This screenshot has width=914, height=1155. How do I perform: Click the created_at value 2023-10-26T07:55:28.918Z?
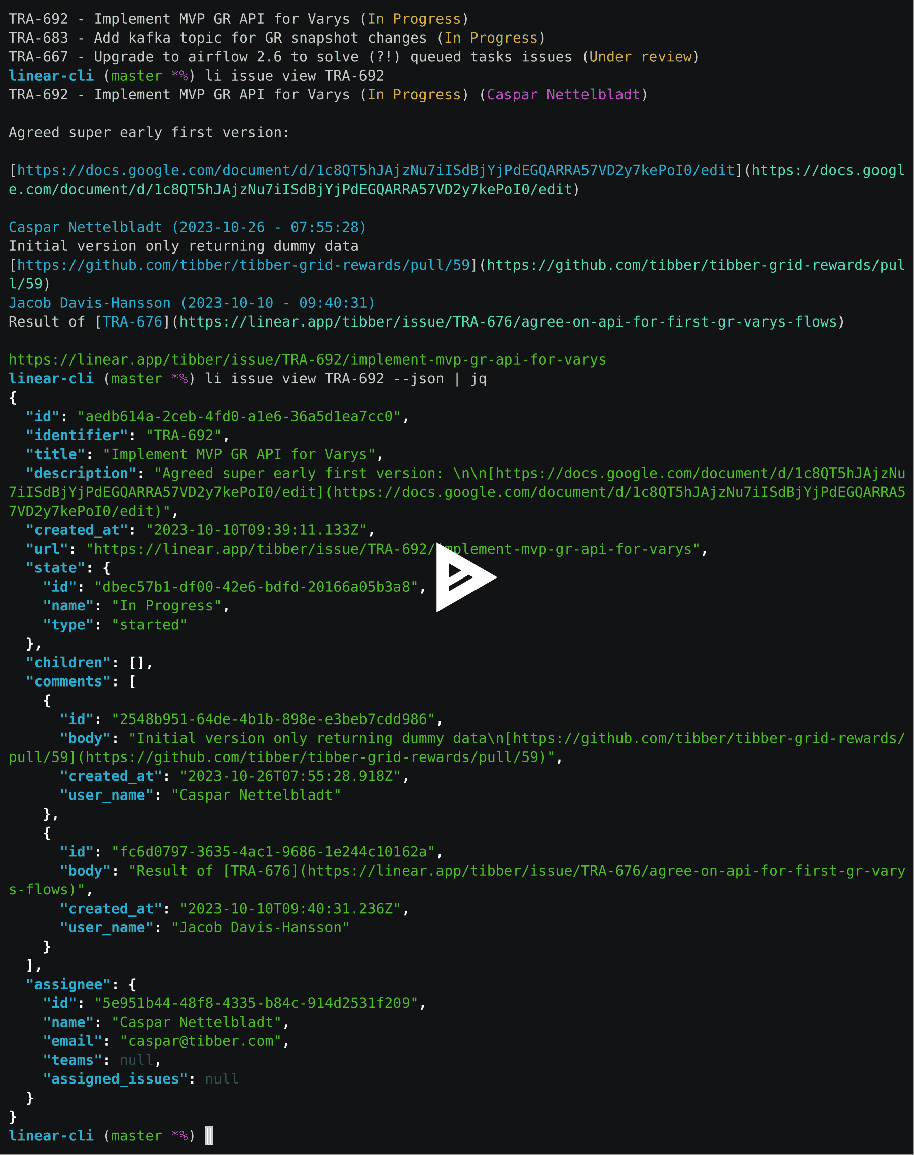coord(290,776)
